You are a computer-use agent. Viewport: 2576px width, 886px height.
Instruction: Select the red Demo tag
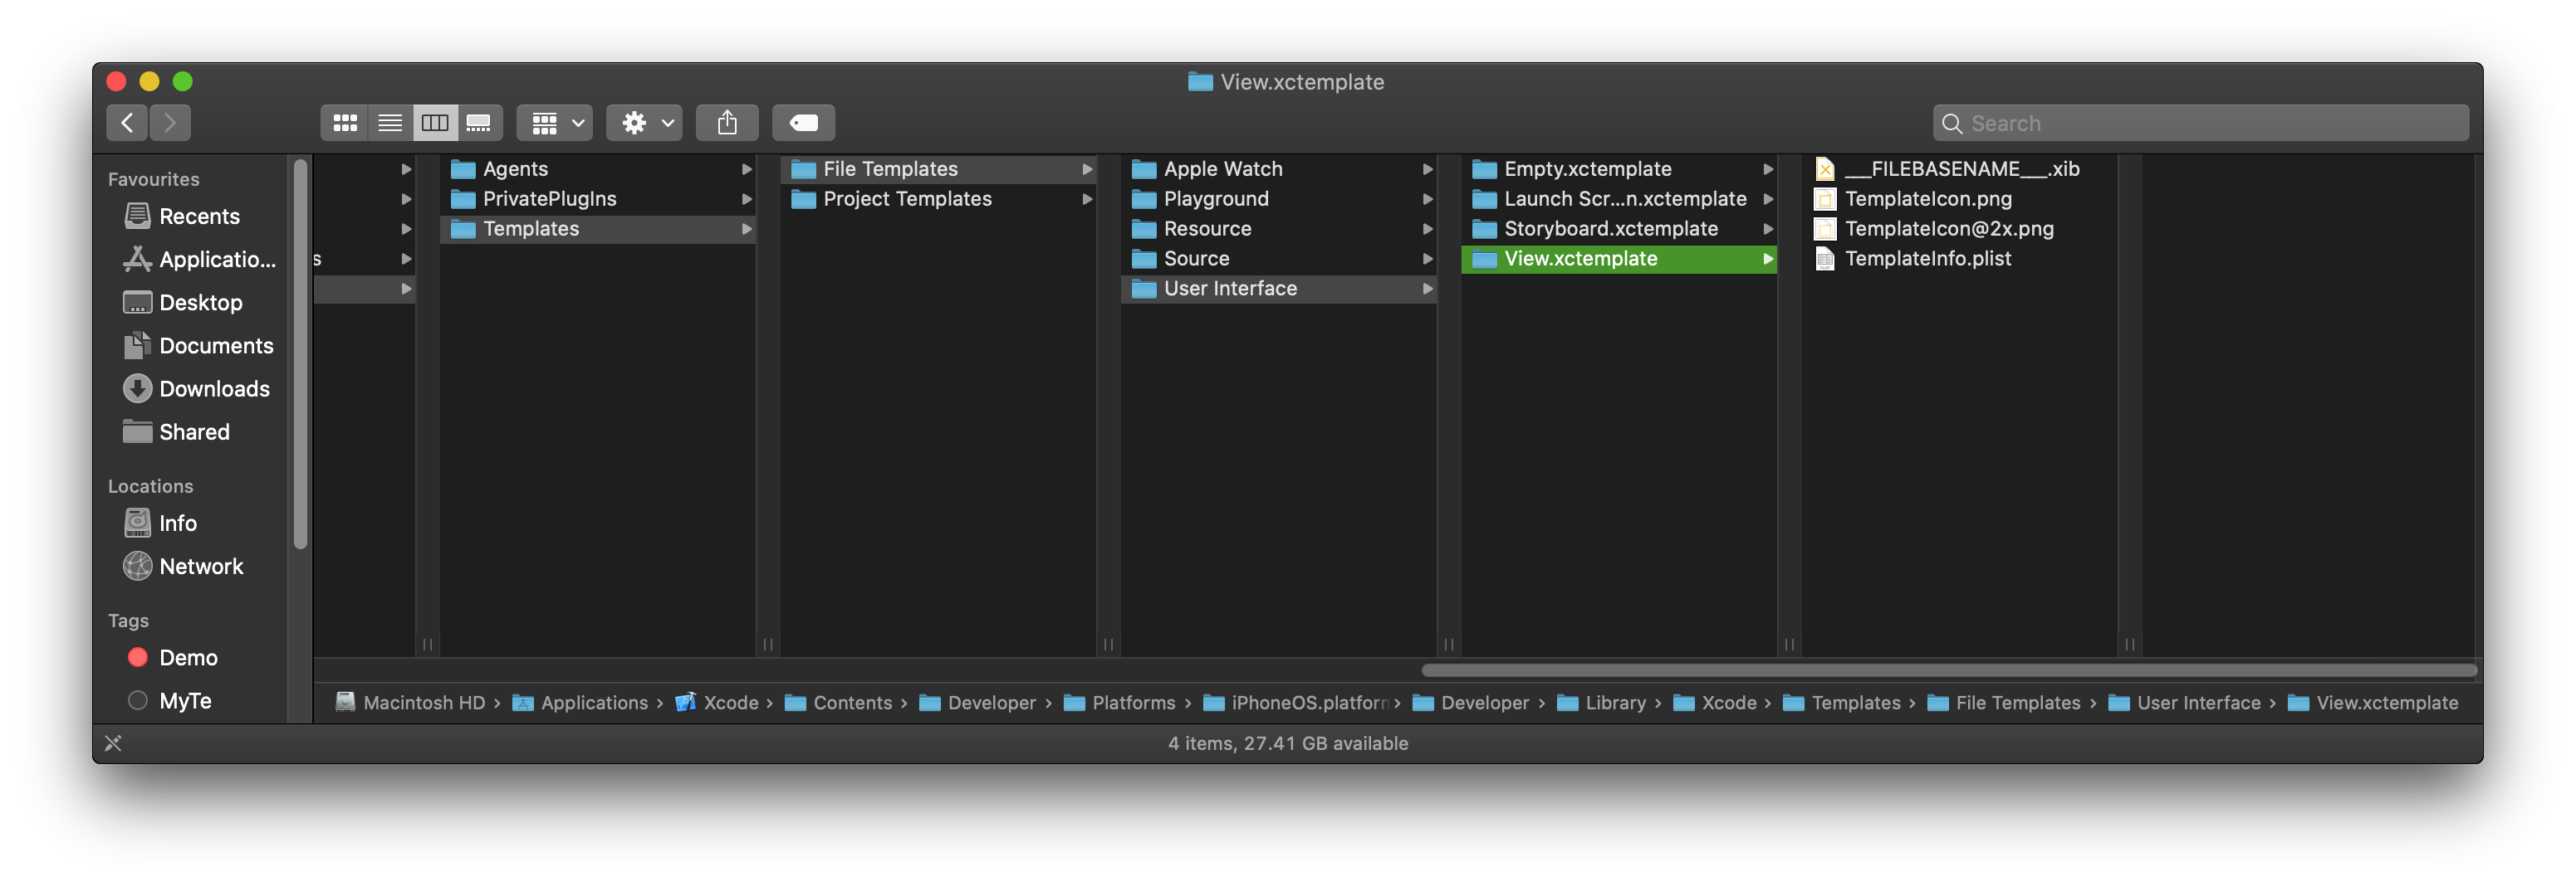pos(188,657)
